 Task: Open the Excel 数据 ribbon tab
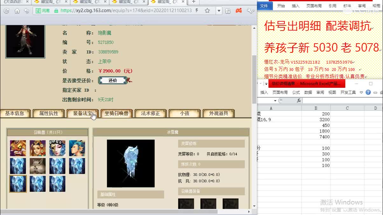click(308, 92)
